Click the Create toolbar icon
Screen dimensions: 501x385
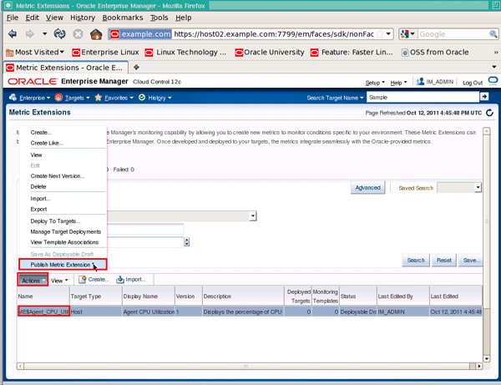pos(83,279)
